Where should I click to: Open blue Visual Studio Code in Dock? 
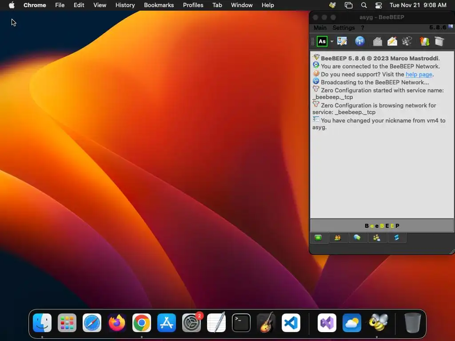click(291, 323)
